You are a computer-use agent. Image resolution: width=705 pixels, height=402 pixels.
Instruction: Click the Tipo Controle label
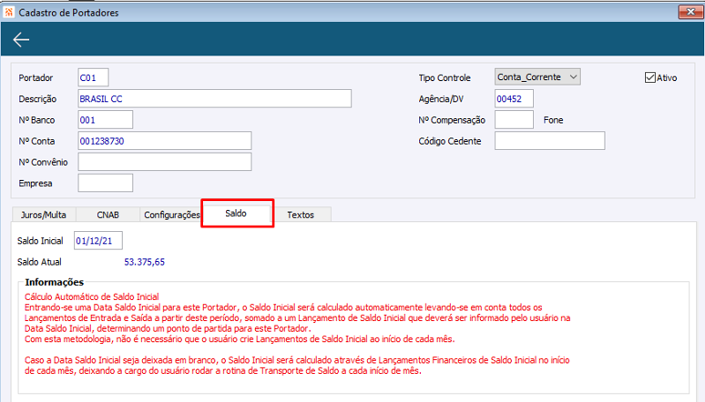click(444, 77)
